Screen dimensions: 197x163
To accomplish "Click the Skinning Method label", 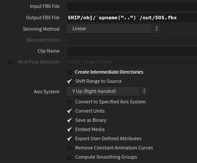I will [x=41, y=29].
